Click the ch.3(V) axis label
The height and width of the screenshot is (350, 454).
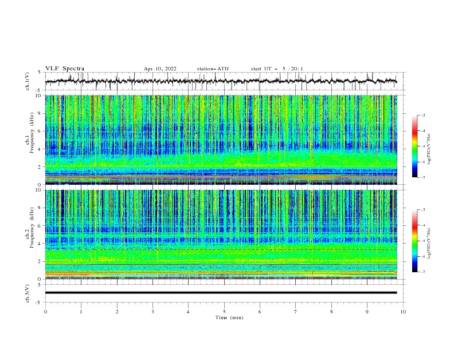[28, 293]
